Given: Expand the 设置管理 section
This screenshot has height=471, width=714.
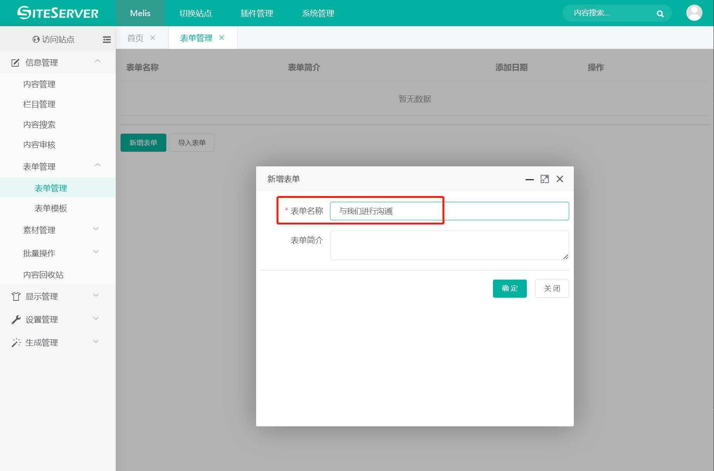Looking at the screenshot, I should point(96,319).
